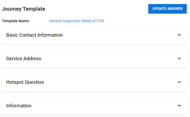Screen dimensions: 190x117
Task: Click the word ACTIVE in template link
Action: (x=98, y=21)
